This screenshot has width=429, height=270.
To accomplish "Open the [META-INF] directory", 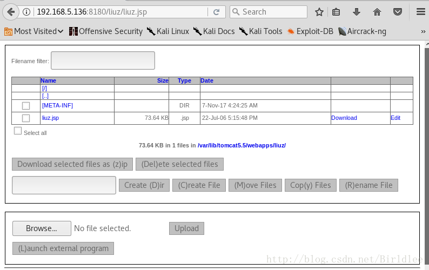I will [57, 106].
